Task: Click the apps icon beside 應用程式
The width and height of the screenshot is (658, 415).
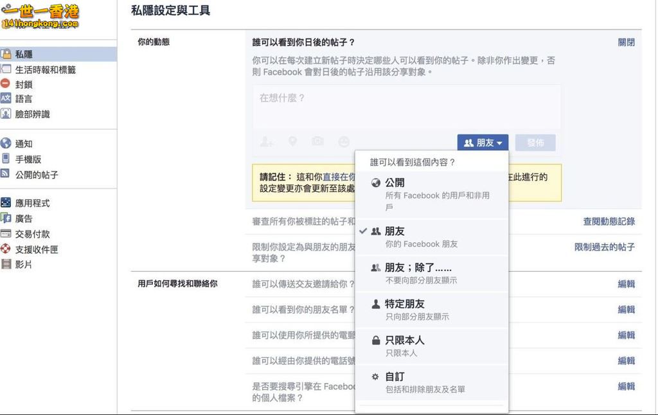Action: coord(6,202)
